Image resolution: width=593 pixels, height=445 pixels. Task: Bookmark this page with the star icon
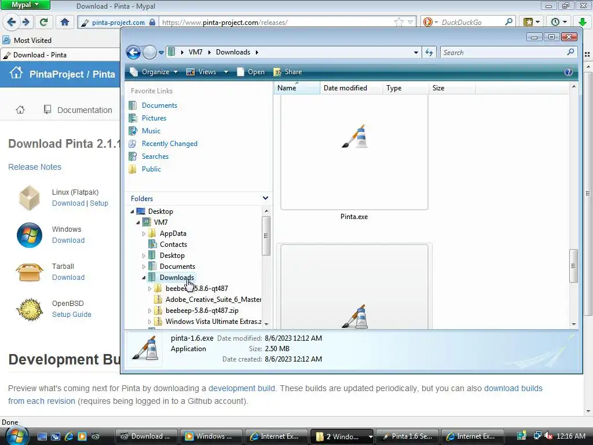[x=398, y=22]
